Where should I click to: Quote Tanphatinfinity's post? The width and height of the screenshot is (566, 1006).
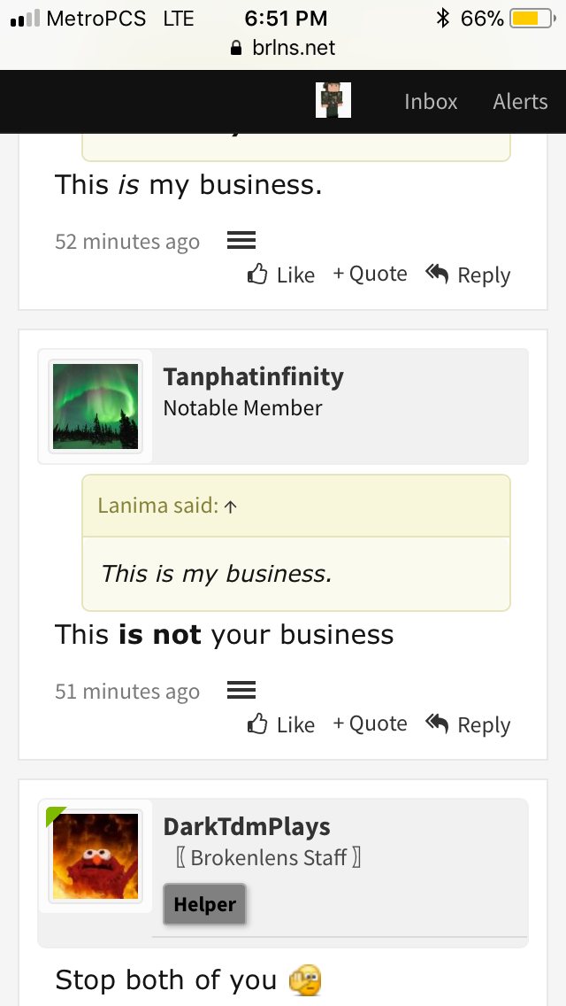[x=370, y=724]
